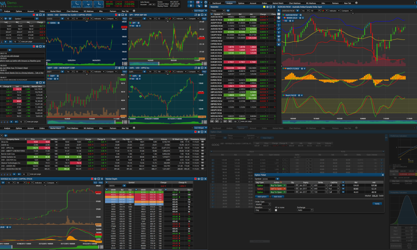Click the Verify button in Option Ticket

pyautogui.click(x=377, y=203)
